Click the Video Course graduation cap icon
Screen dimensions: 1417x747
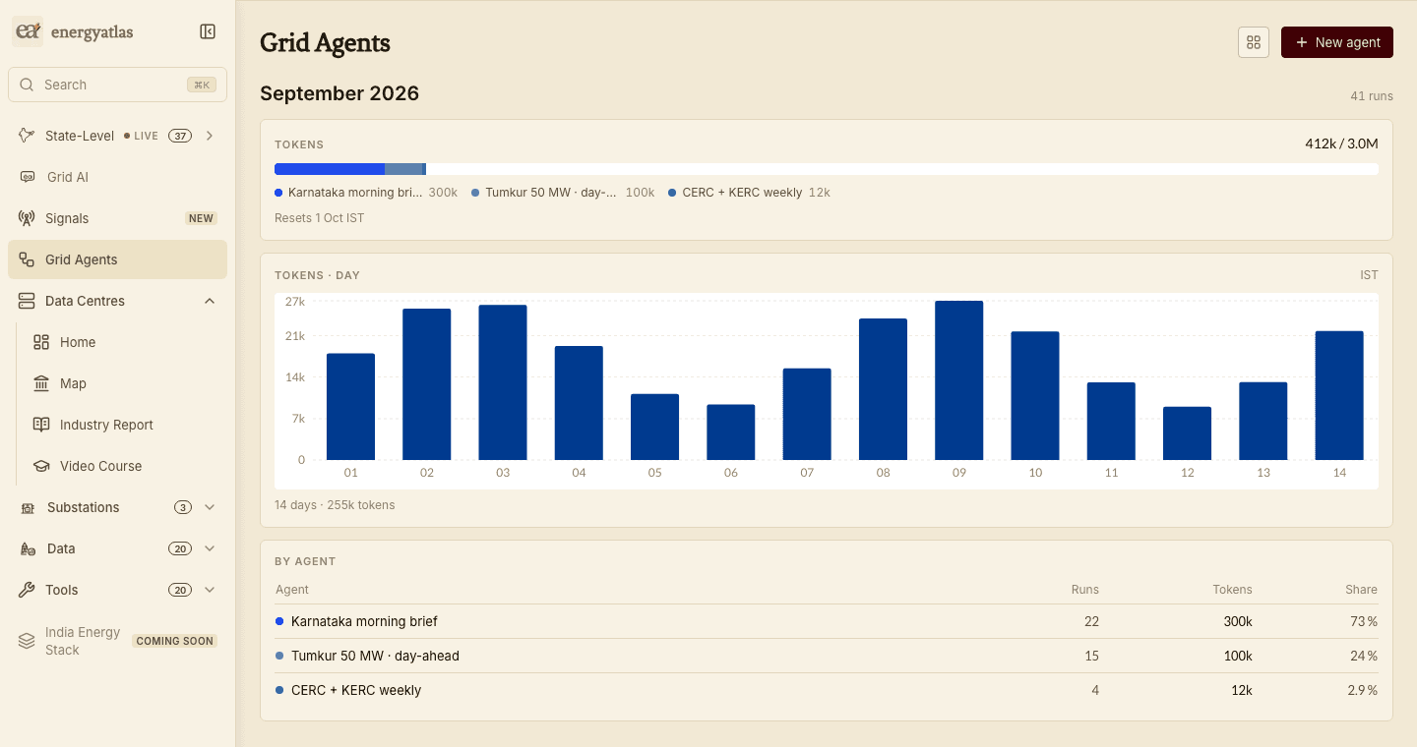tap(41, 466)
